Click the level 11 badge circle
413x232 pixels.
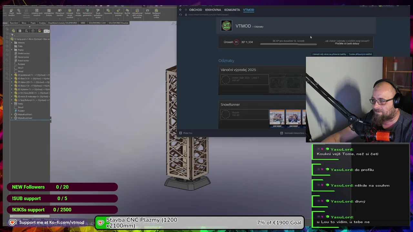pos(236,42)
